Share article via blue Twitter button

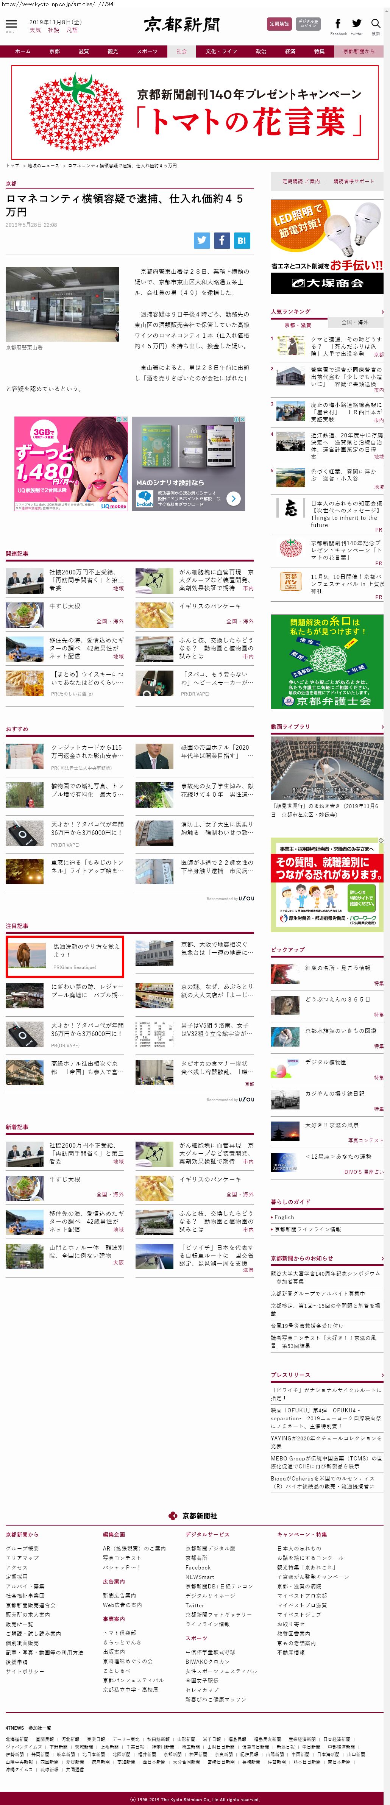(202, 240)
